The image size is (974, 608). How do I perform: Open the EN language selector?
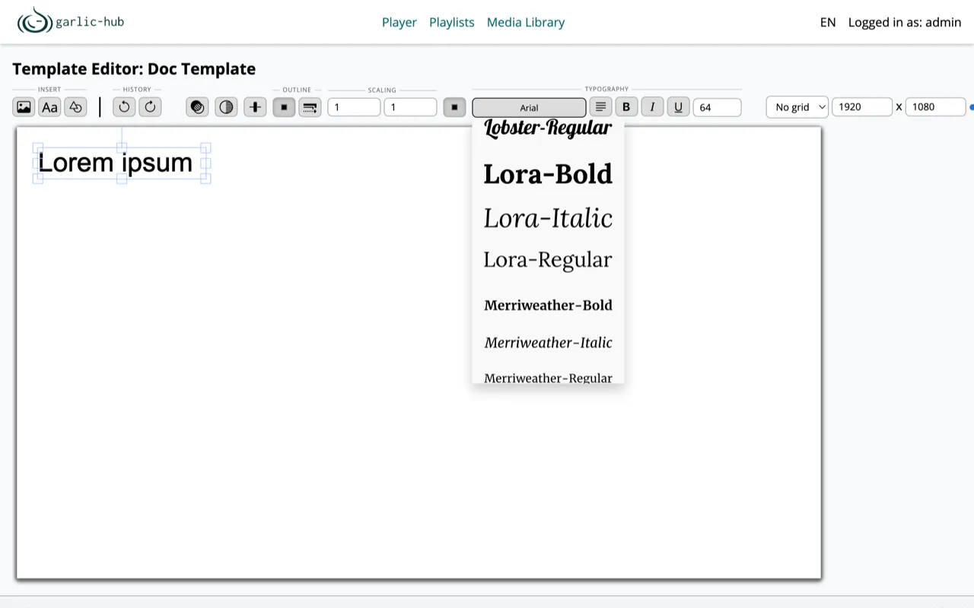[828, 22]
